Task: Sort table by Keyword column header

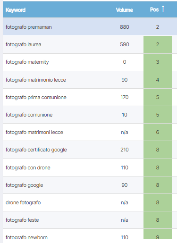Action: point(16,10)
